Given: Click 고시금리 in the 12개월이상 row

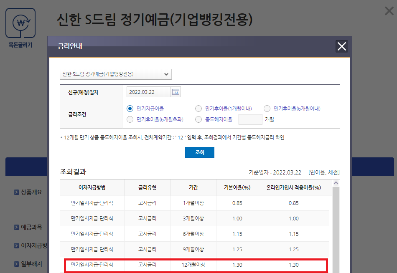Looking at the screenshot, I should pyautogui.click(x=148, y=265).
